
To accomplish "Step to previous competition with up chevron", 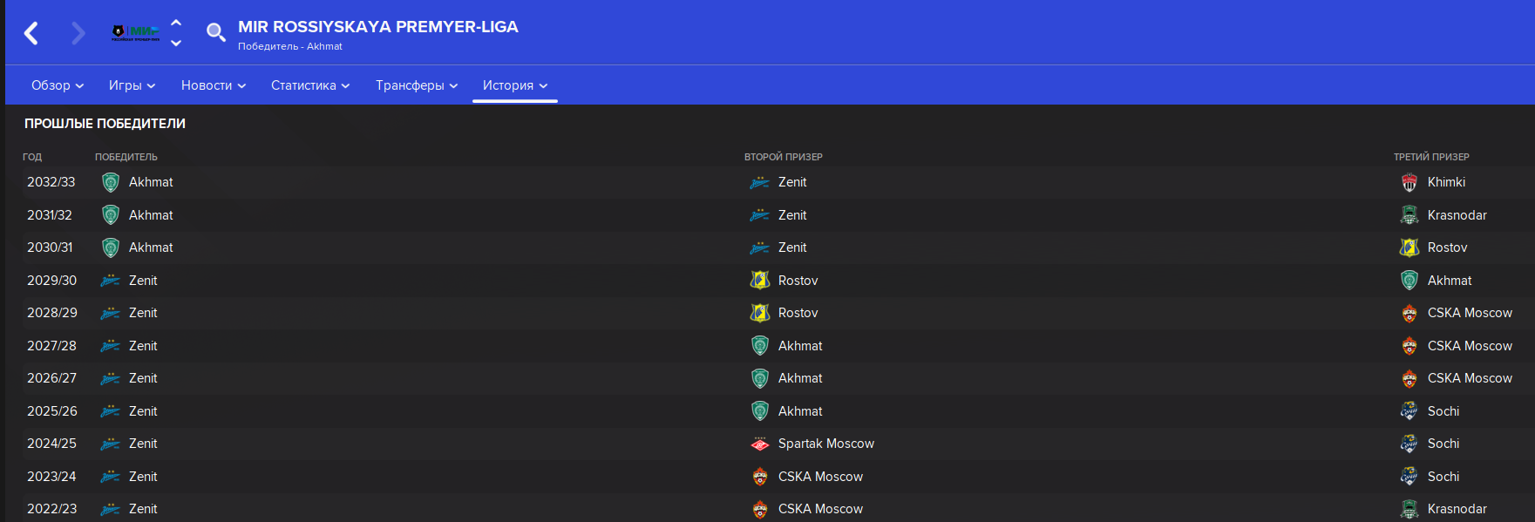I will (x=176, y=24).
